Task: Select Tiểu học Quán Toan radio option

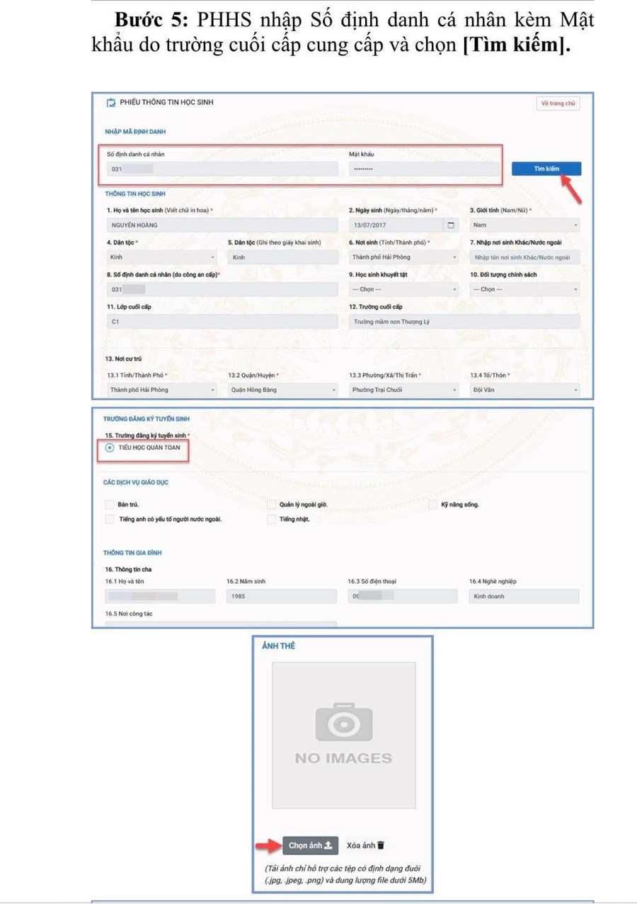Action: [x=109, y=448]
